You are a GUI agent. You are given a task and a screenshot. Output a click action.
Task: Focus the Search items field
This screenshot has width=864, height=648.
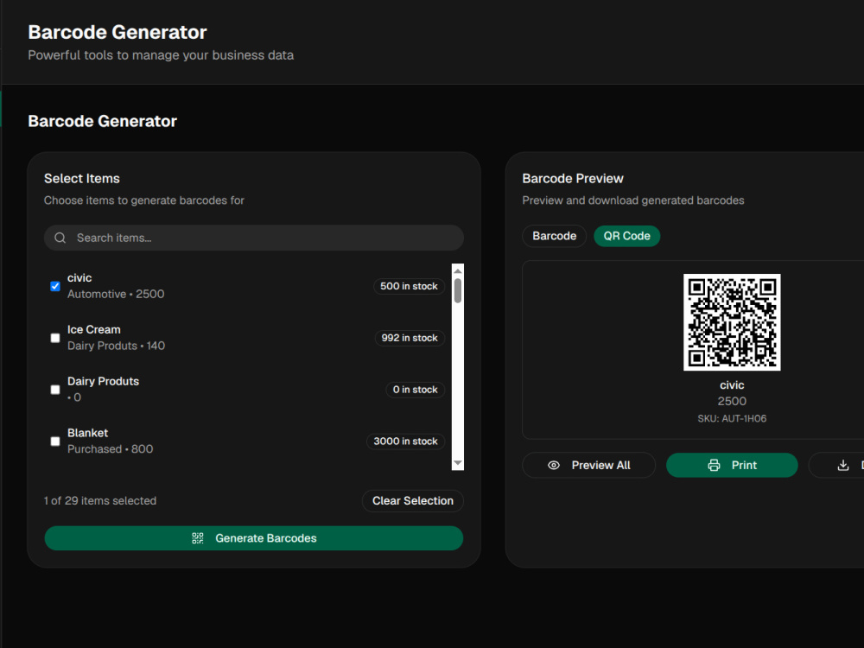[x=253, y=238]
